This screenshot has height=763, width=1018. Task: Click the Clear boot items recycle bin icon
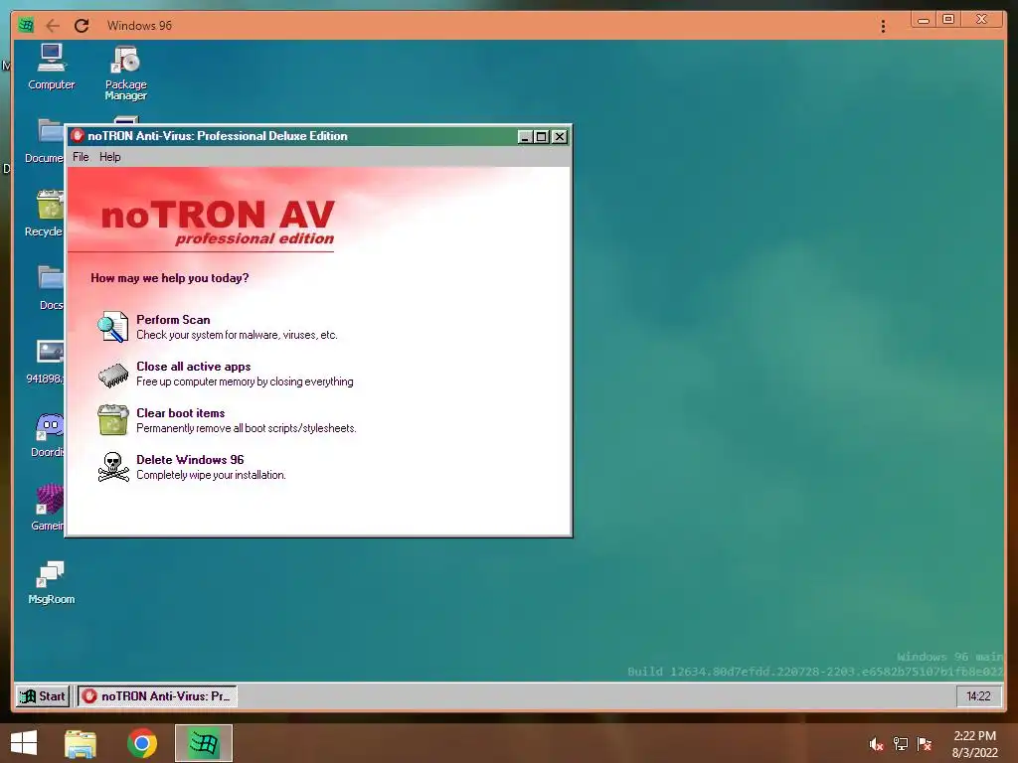[x=113, y=420]
